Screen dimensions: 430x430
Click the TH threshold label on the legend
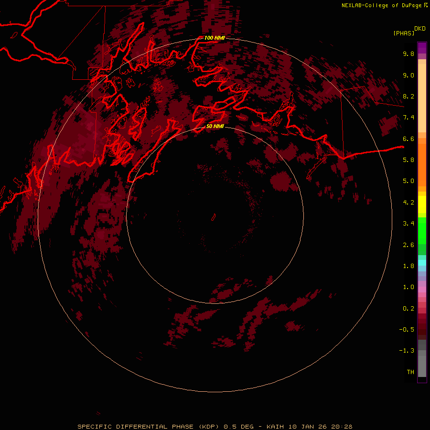(410, 372)
